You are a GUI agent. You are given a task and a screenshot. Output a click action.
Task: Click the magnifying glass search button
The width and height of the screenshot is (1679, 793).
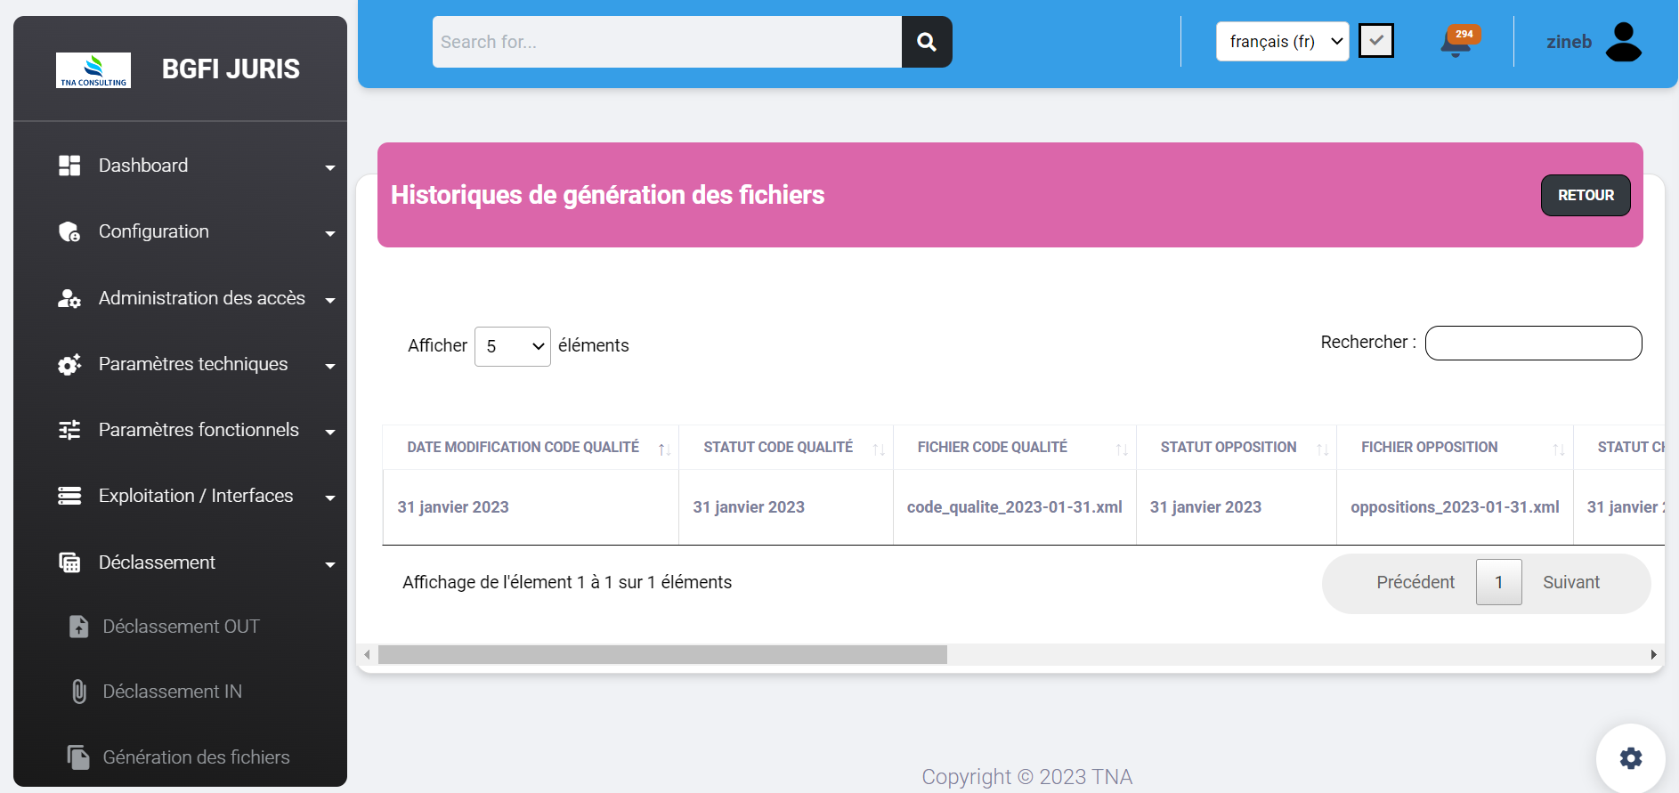click(926, 42)
